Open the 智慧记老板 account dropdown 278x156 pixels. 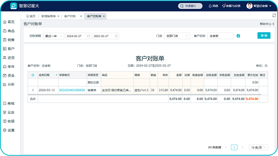262,6
